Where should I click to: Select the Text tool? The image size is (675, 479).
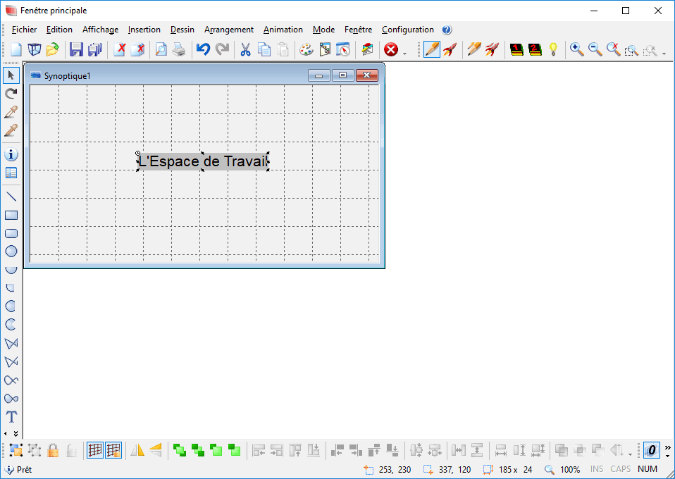pyautogui.click(x=11, y=416)
